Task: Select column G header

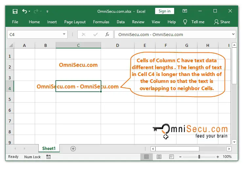Action: click(187, 46)
